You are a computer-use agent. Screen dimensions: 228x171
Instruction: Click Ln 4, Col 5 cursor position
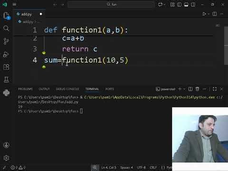(x=109, y=167)
